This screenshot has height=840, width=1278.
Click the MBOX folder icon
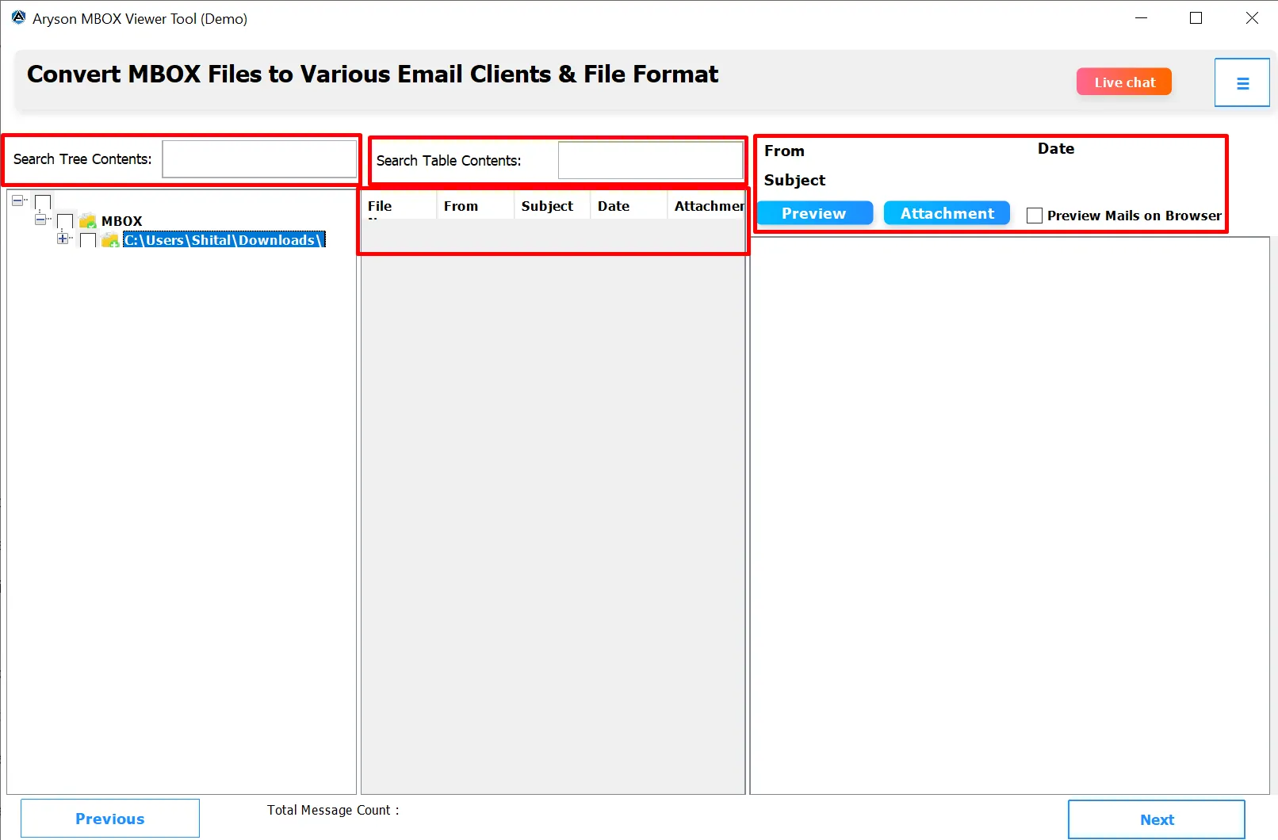[x=88, y=221]
